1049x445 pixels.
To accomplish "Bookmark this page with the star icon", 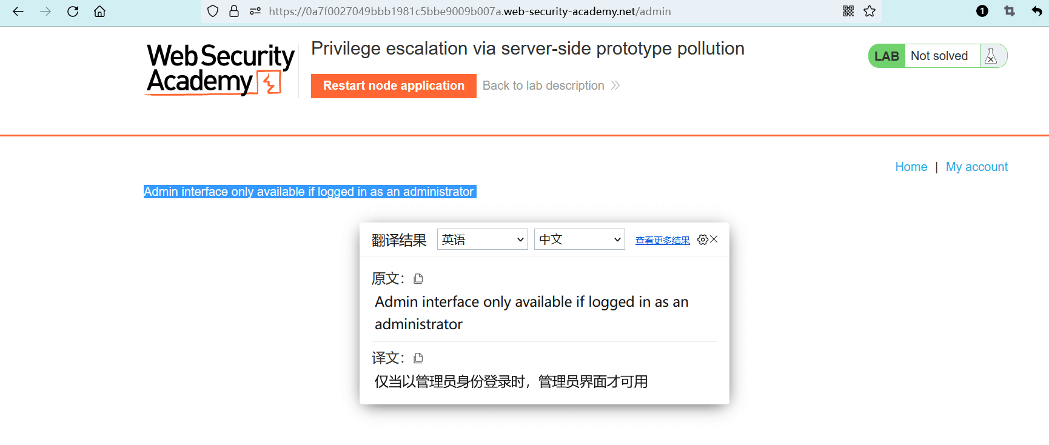I will [870, 11].
